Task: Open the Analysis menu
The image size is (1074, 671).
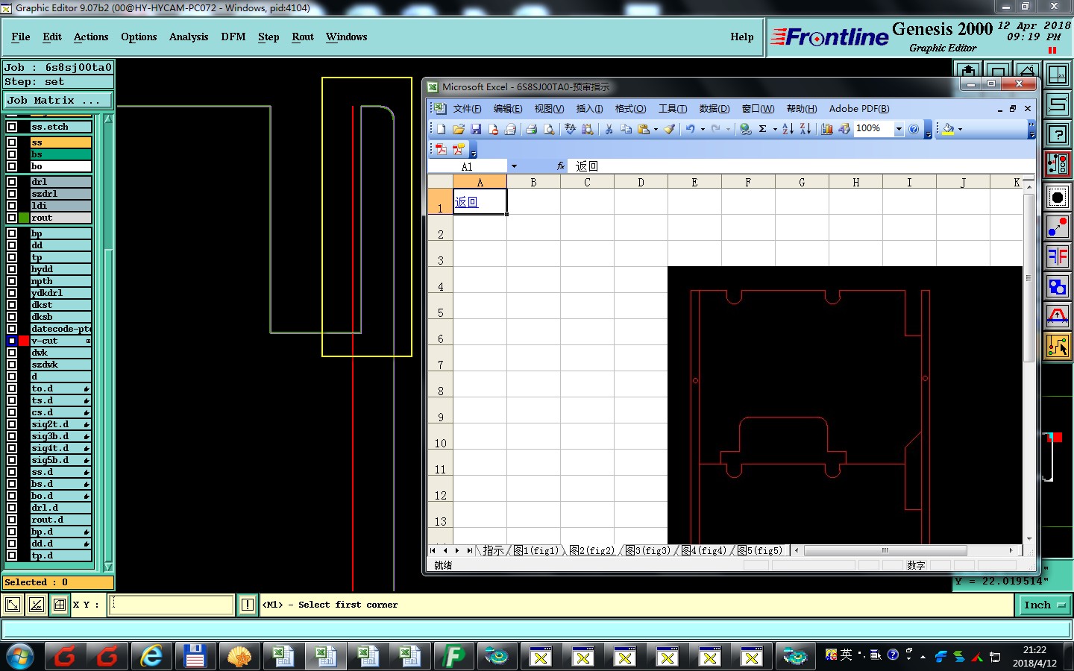Action: [189, 37]
